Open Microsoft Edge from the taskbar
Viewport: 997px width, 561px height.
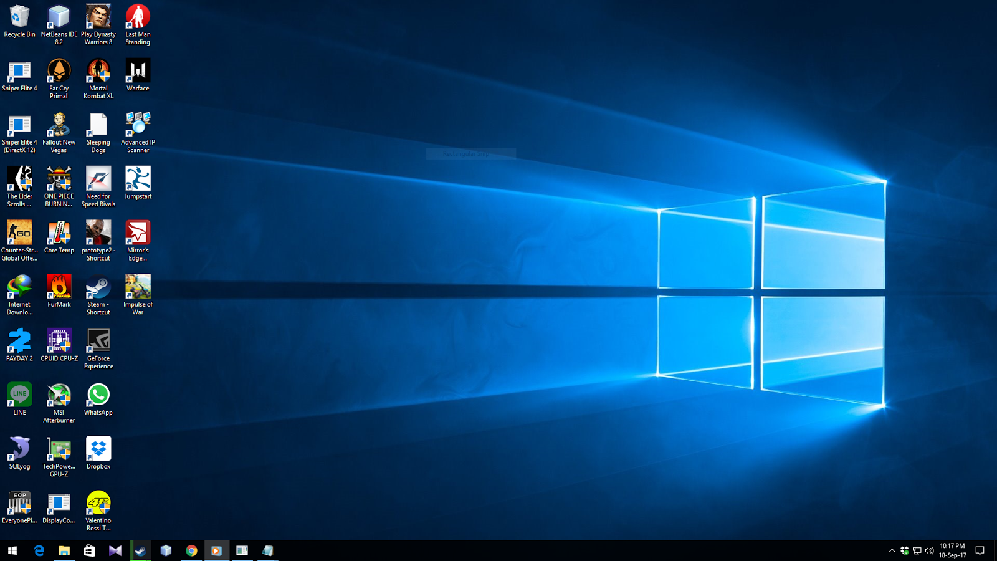point(39,550)
